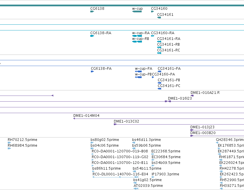Select the DME1-013J23 clone label
Viewport: 244px width, 190px height.
[x=202, y=127]
